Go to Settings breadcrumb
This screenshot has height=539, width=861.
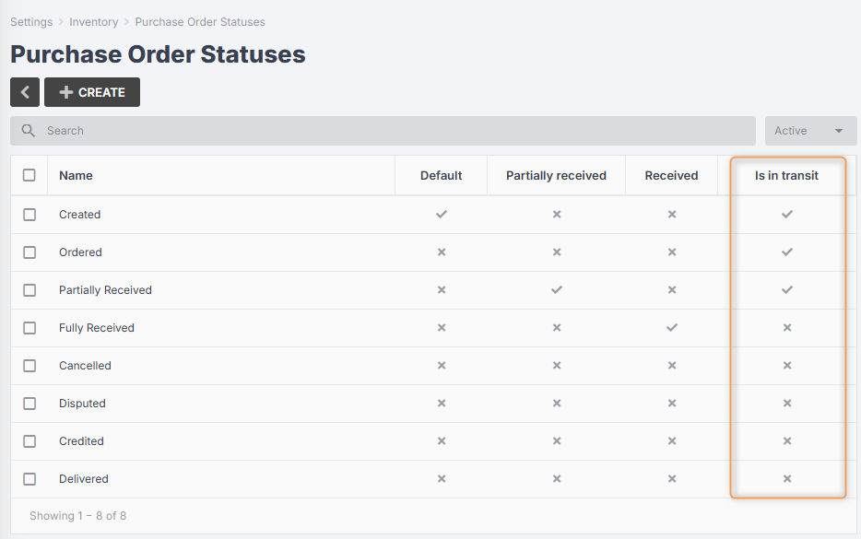[x=31, y=22]
